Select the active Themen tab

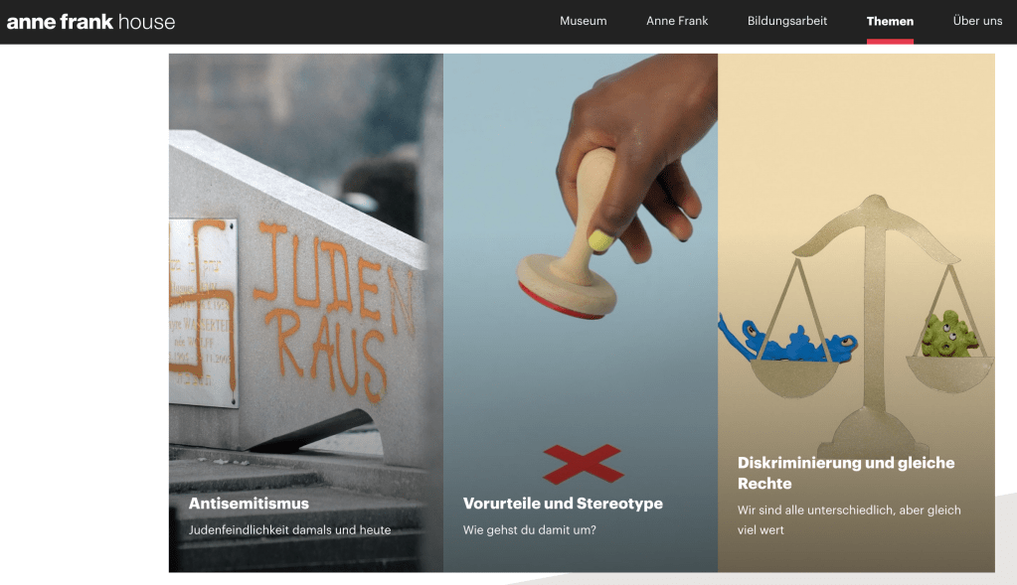click(x=890, y=22)
